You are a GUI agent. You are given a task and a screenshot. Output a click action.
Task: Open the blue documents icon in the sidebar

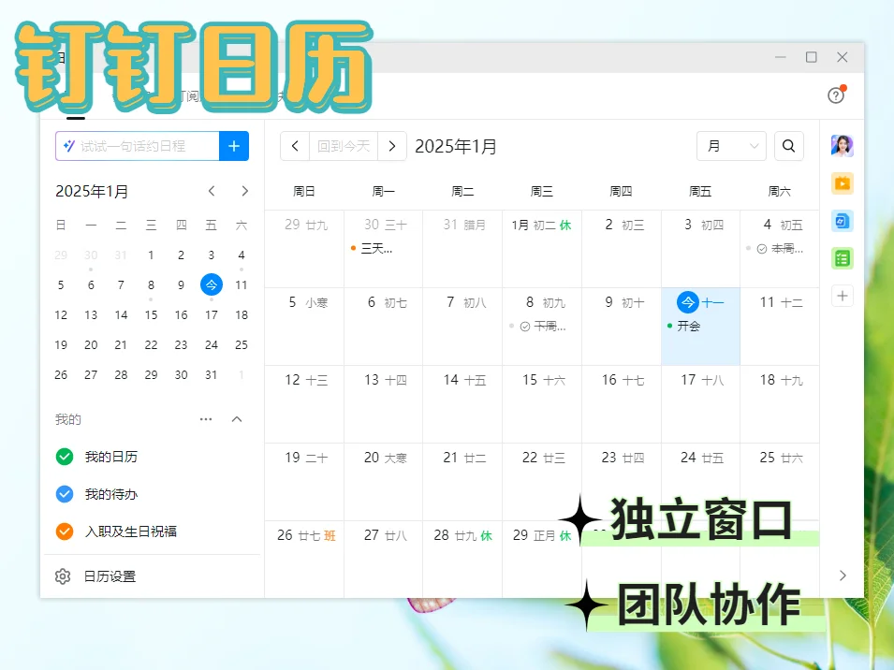(x=842, y=221)
